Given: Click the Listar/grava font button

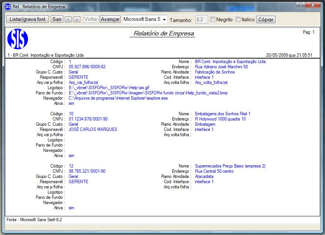Looking at the screenshot, I should coord(27,19).
